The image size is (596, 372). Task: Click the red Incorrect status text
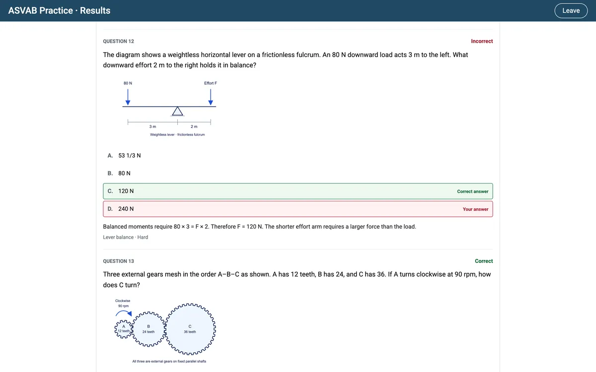coord(482,41)
